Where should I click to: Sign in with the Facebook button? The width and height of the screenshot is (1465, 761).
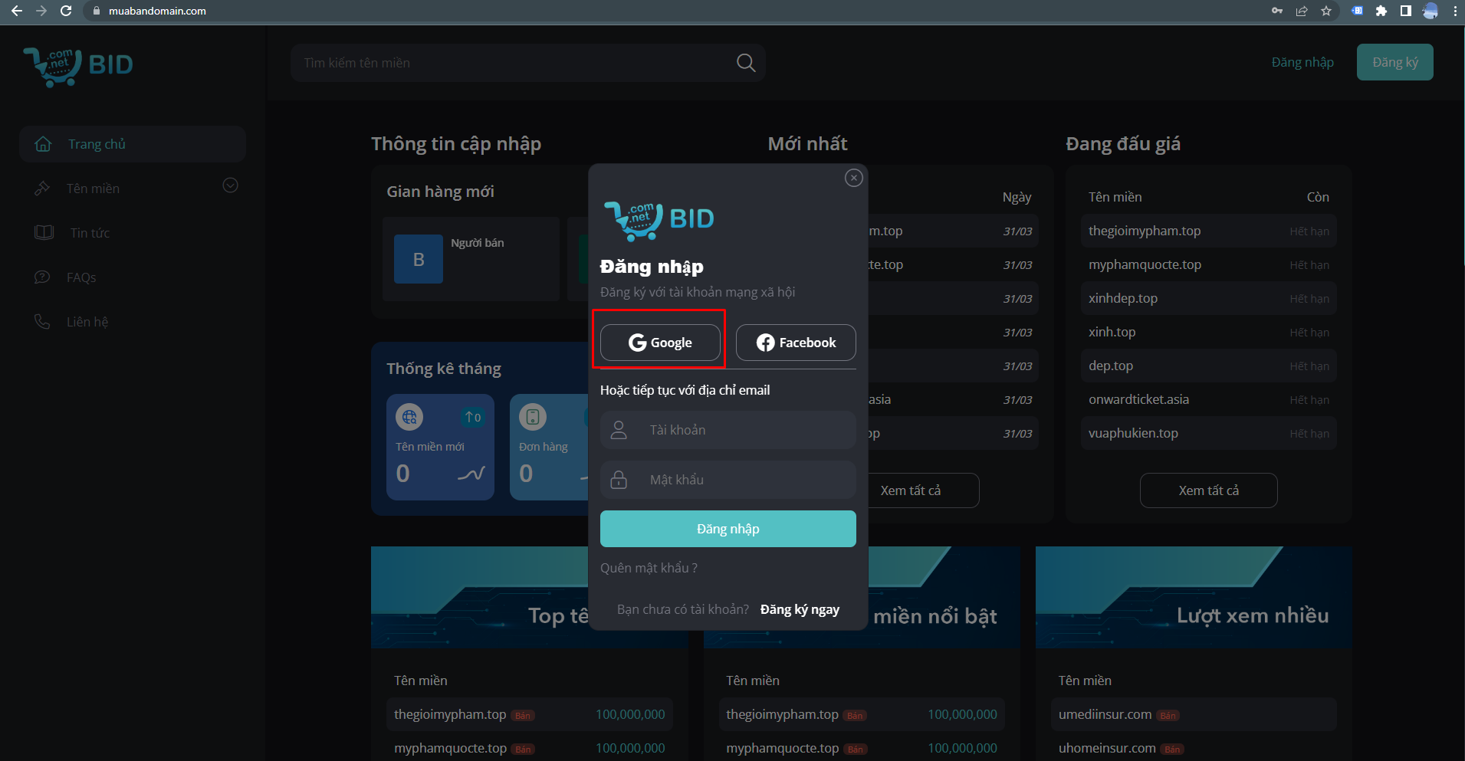pos(796,343)
